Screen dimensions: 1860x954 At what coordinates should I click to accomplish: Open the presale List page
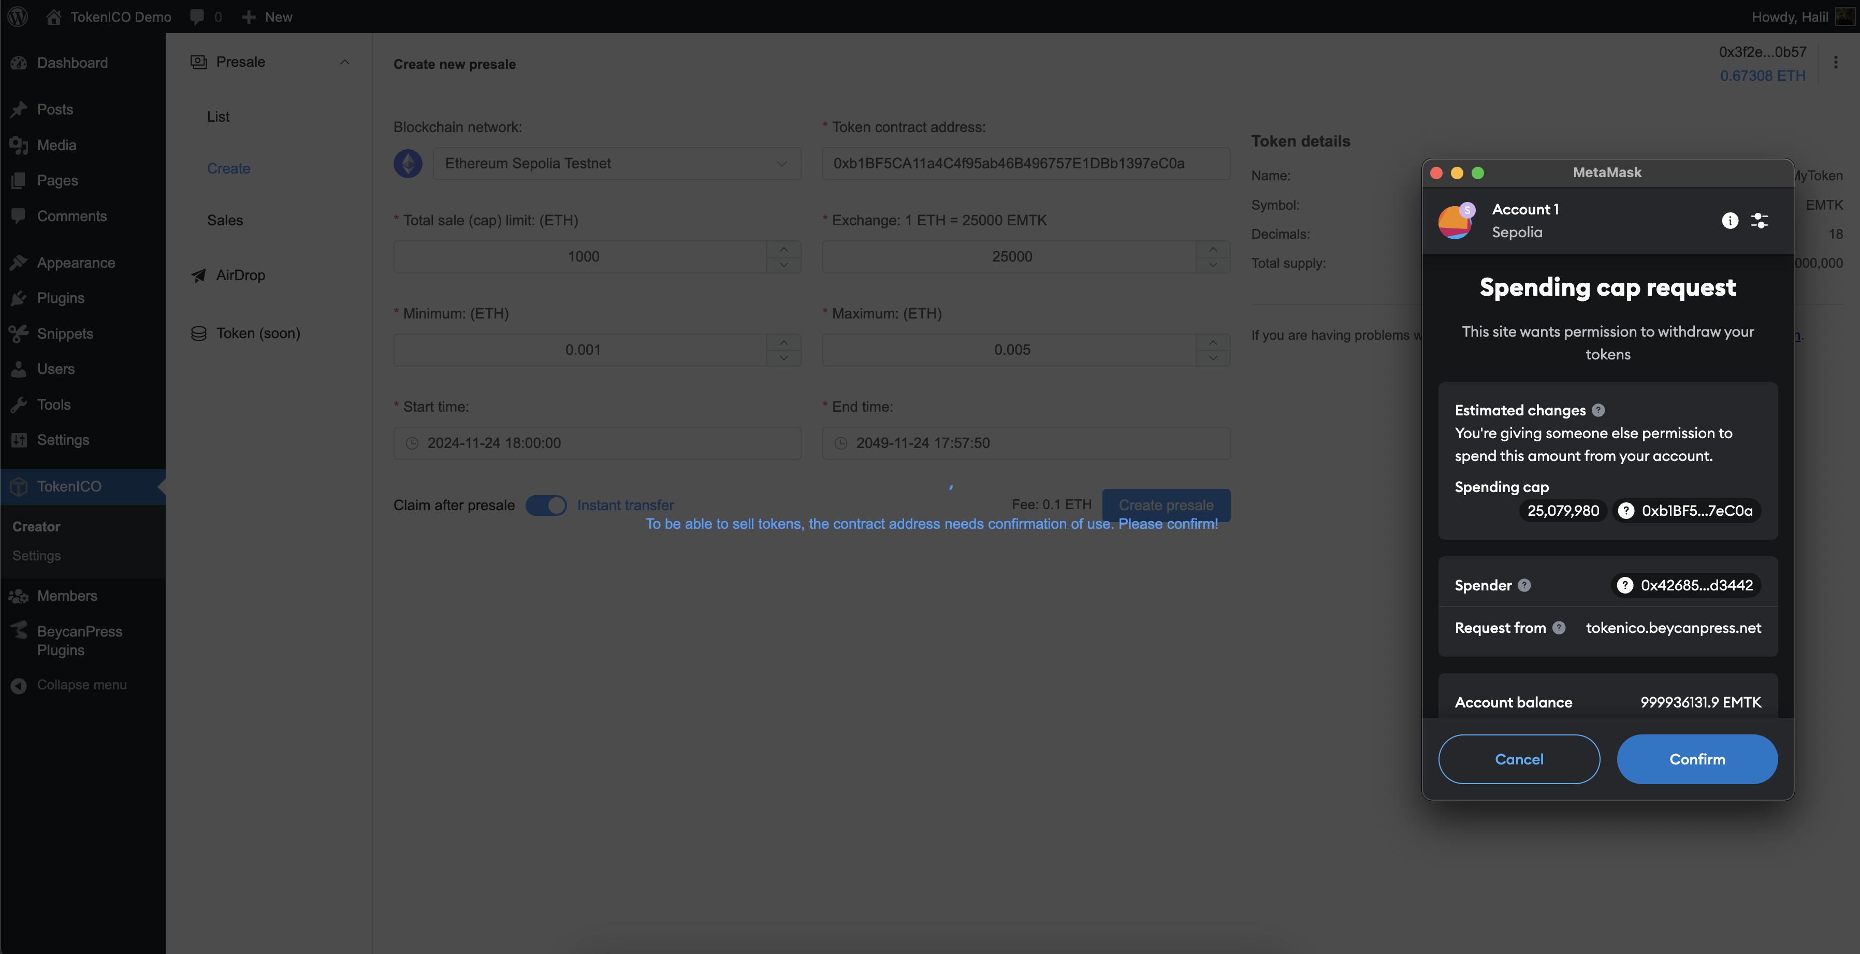coord(218,116)
